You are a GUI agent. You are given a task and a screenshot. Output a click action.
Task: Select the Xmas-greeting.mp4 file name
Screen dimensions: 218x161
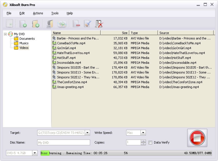click(x=70, y=87)
